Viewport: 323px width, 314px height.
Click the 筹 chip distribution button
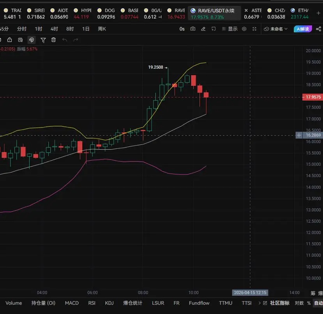tap(313, 293)
